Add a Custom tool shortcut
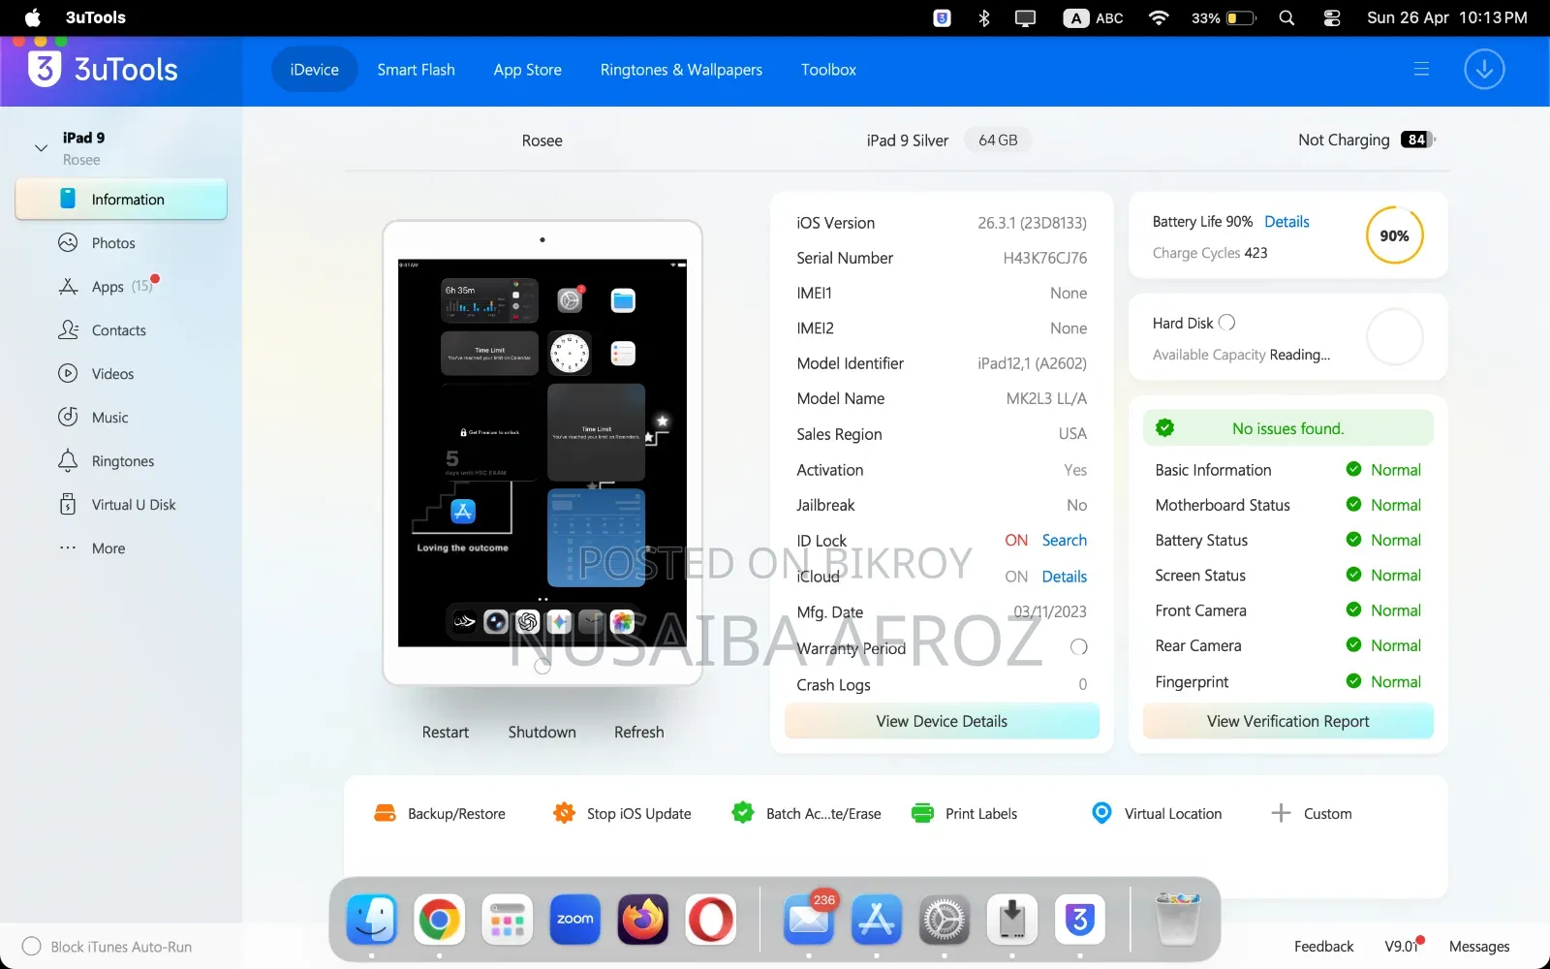The width and height of the screenshot is (1550, 969). [x=1312, y=813]
